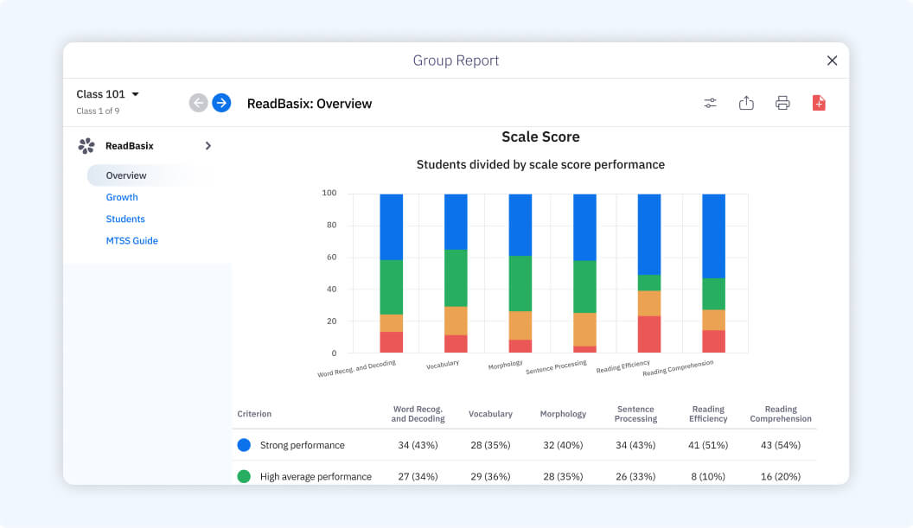Click the '26 (33%)' cell
Image resolution: width=913 pixels, height=528 pixels.
pyautogui.click(x=635, y=476)
